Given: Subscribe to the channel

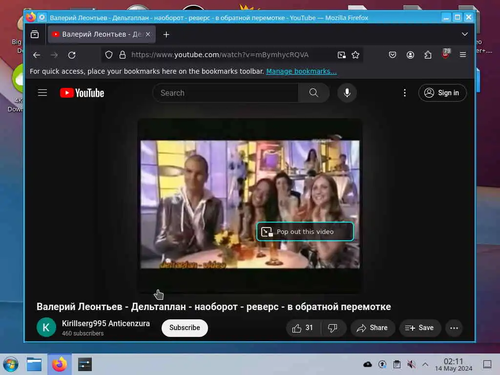Looking at the screenshot, I should point(185,328).
